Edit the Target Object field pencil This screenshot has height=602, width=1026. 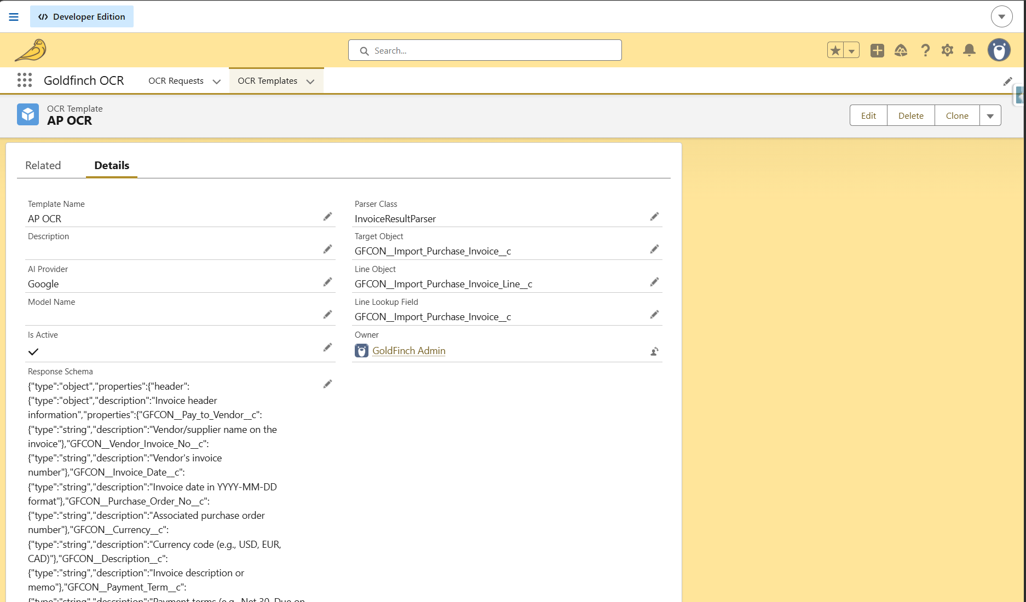coord(654,249)
